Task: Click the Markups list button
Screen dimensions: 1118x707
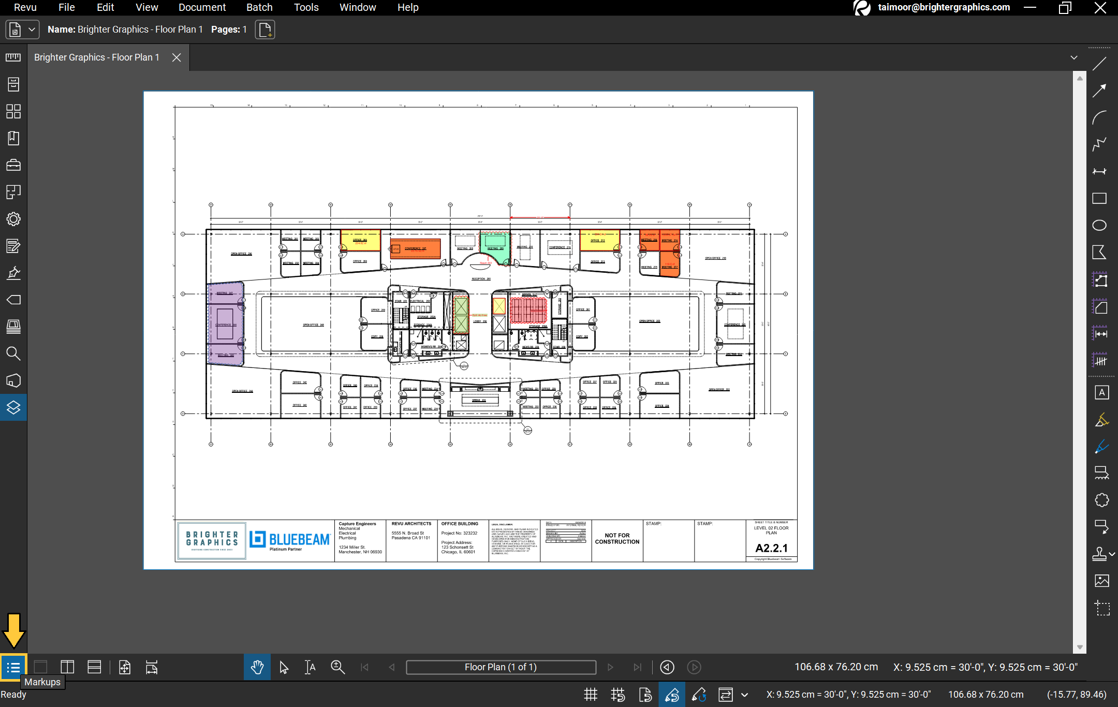Action: (x=13, y=668)
